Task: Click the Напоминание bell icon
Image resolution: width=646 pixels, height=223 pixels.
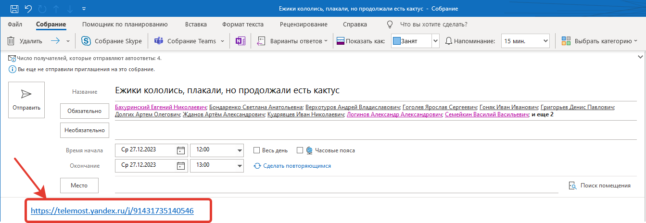Action: 449,41
